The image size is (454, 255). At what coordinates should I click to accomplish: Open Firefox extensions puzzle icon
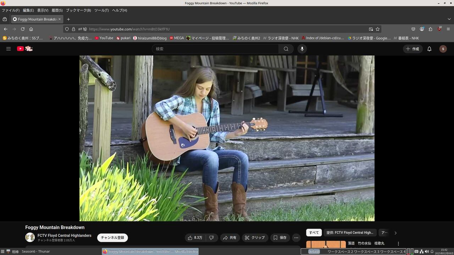click(430, 29)
